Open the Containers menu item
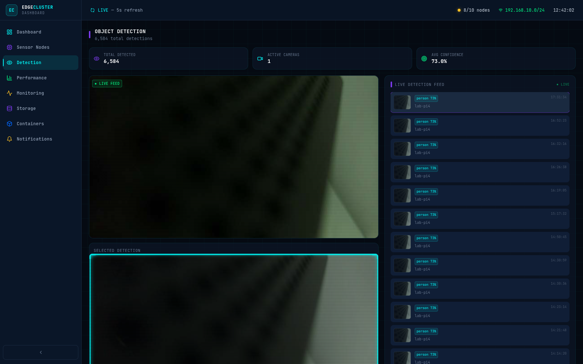 pyautogui.click(x=40, y=124)
